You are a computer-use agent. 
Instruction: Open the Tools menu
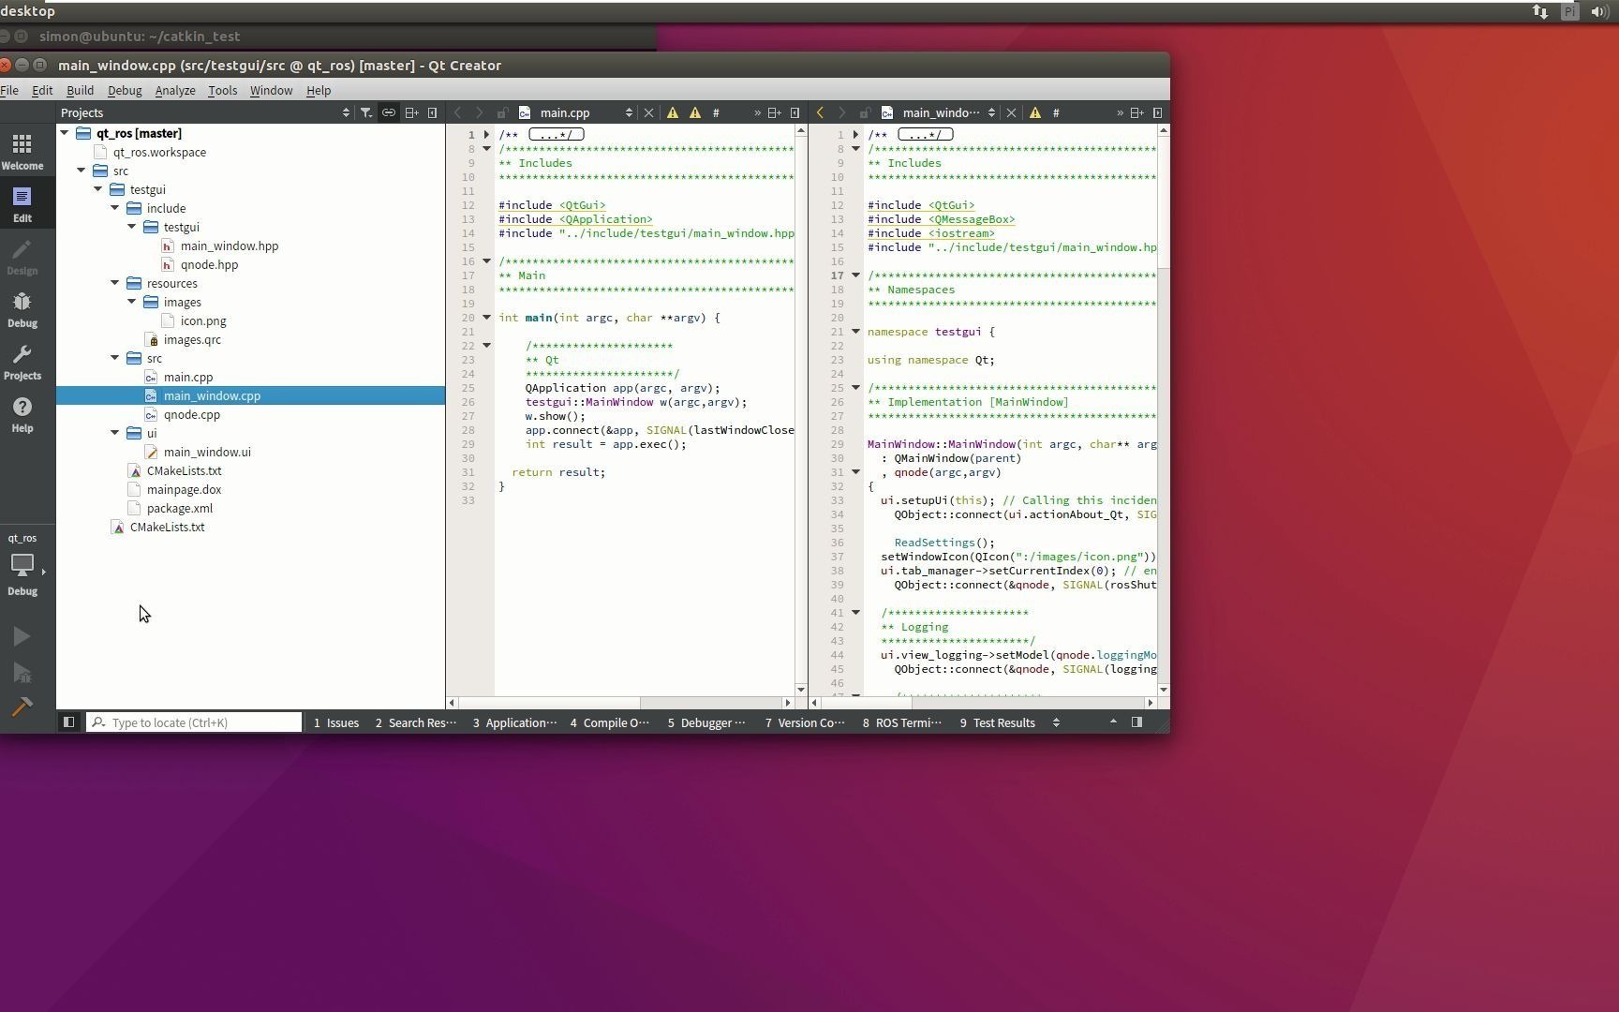point(222,90)
